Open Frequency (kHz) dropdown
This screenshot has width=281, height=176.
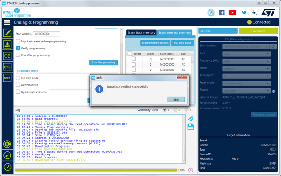click(246, 61)
